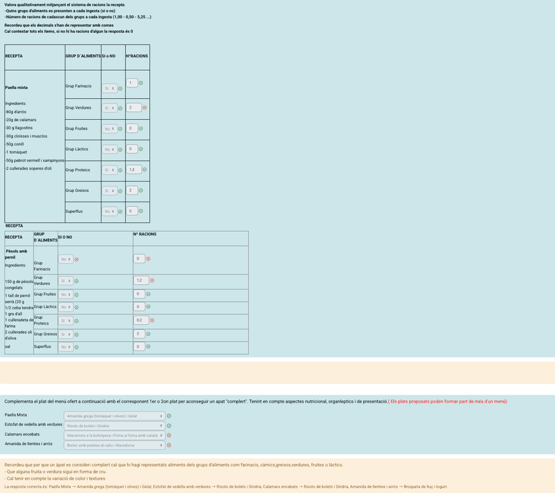Image resolution: width=555 pixels, height=493 pixels.
Task: Click the Paella Superflus racions field
Action: point(132,211)
